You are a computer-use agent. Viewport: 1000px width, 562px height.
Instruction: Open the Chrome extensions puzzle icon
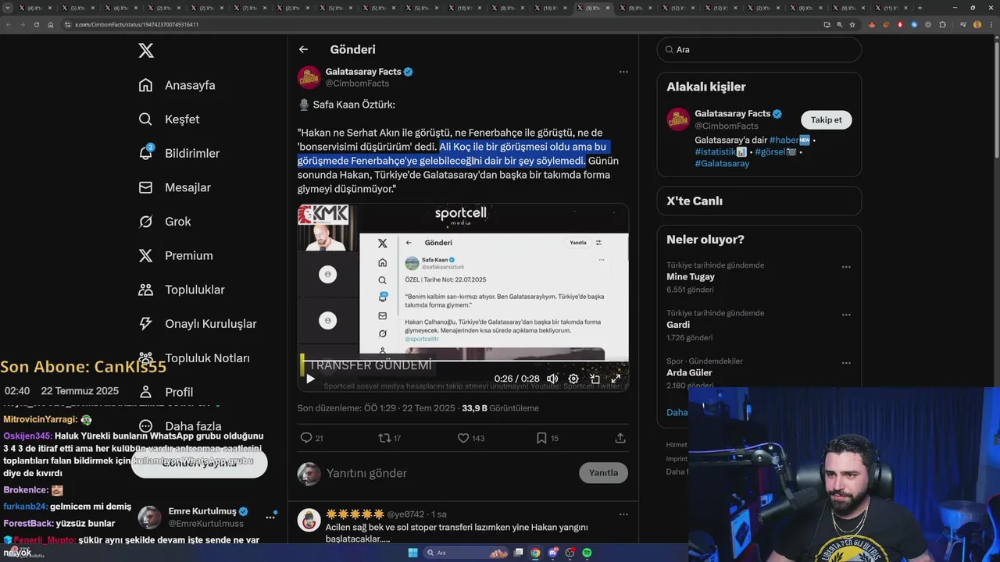(942, 24)
